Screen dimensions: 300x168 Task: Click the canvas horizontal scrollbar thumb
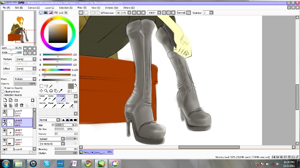209,147
